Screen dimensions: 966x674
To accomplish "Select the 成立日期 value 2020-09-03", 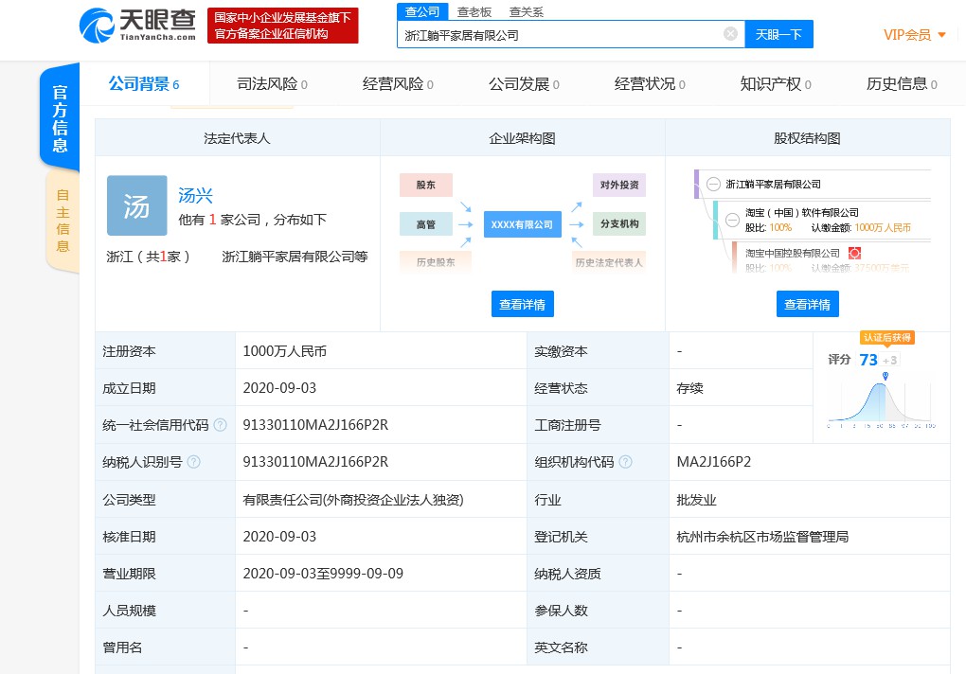I will click(279, 388).
